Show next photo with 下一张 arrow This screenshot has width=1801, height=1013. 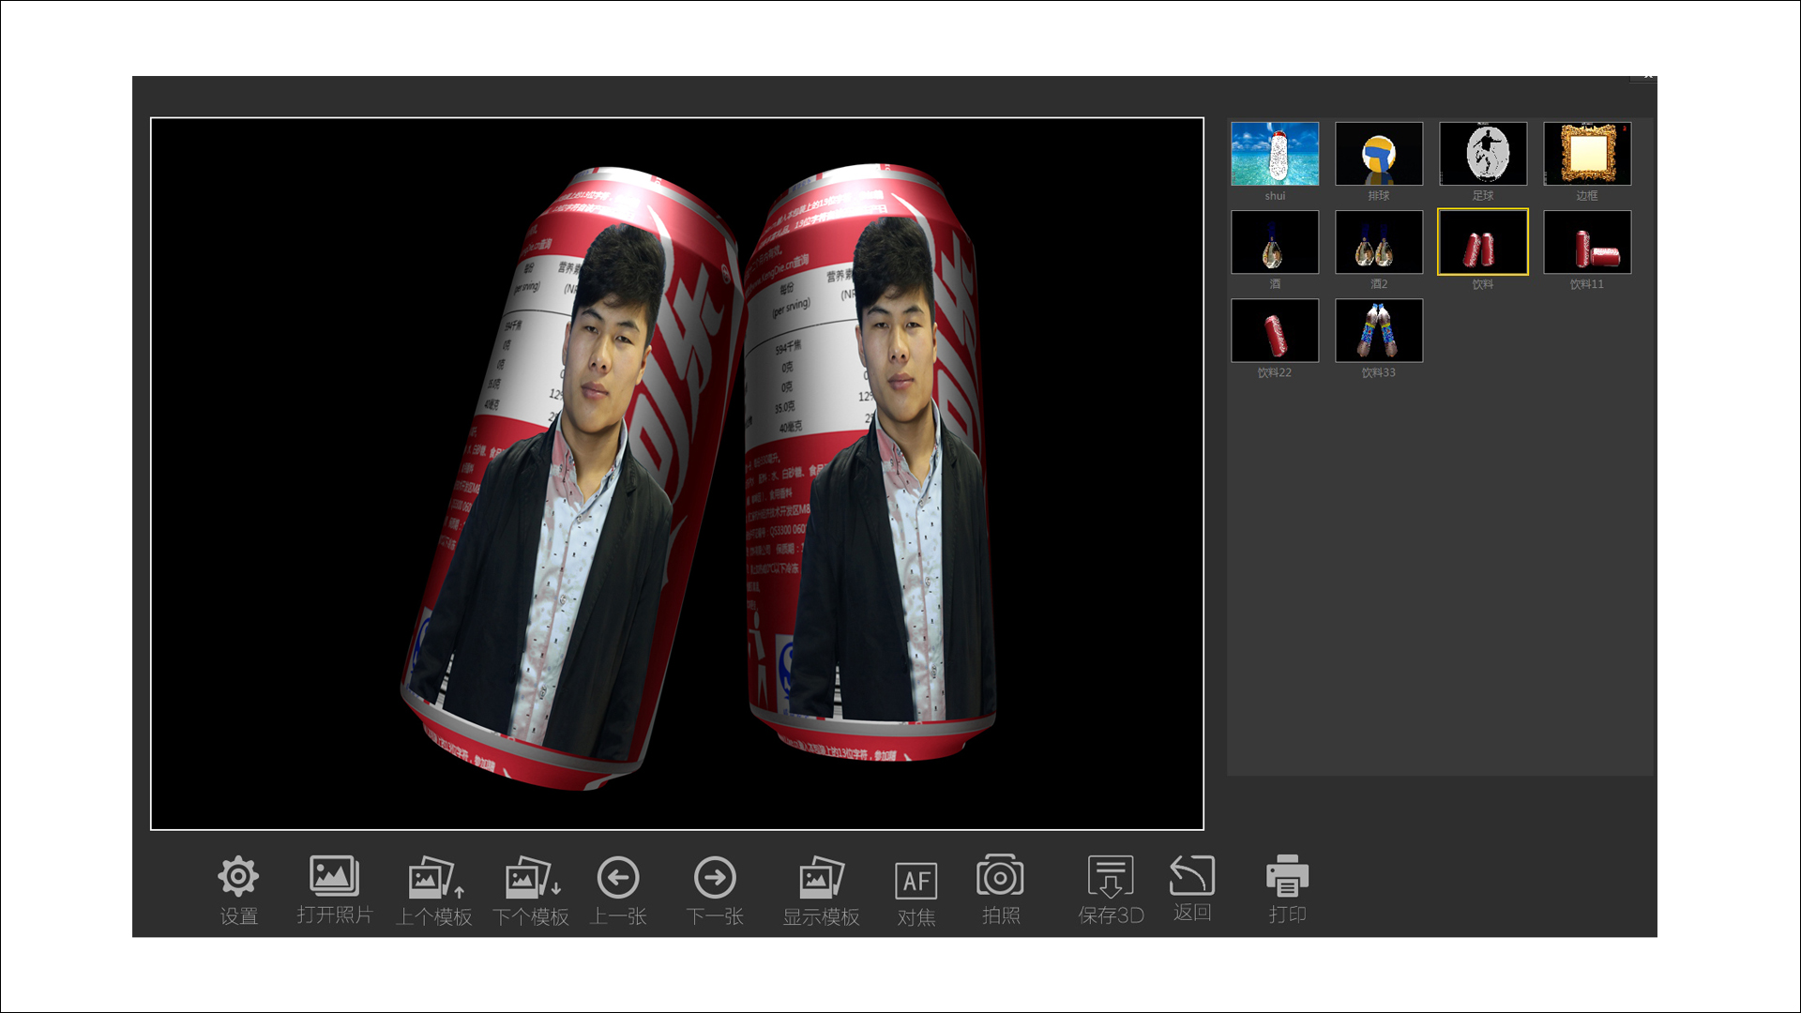[x=715, y=878]
